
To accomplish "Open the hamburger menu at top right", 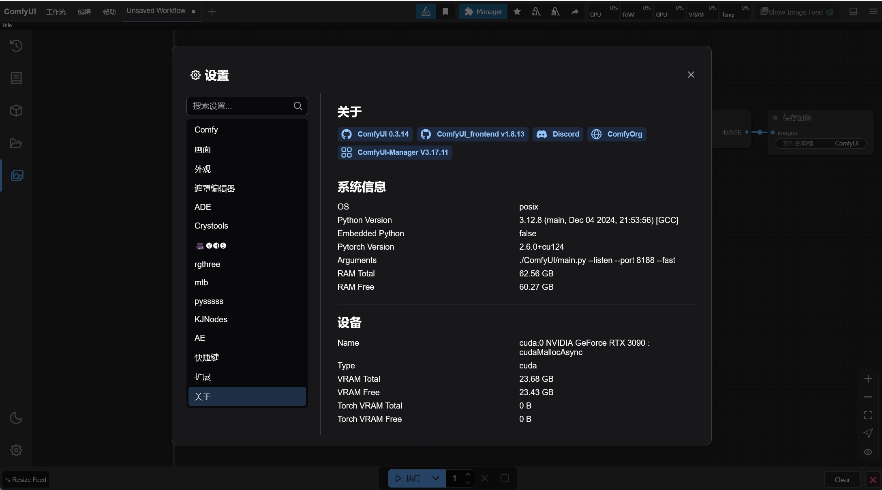I will click(x=873, y=11).
